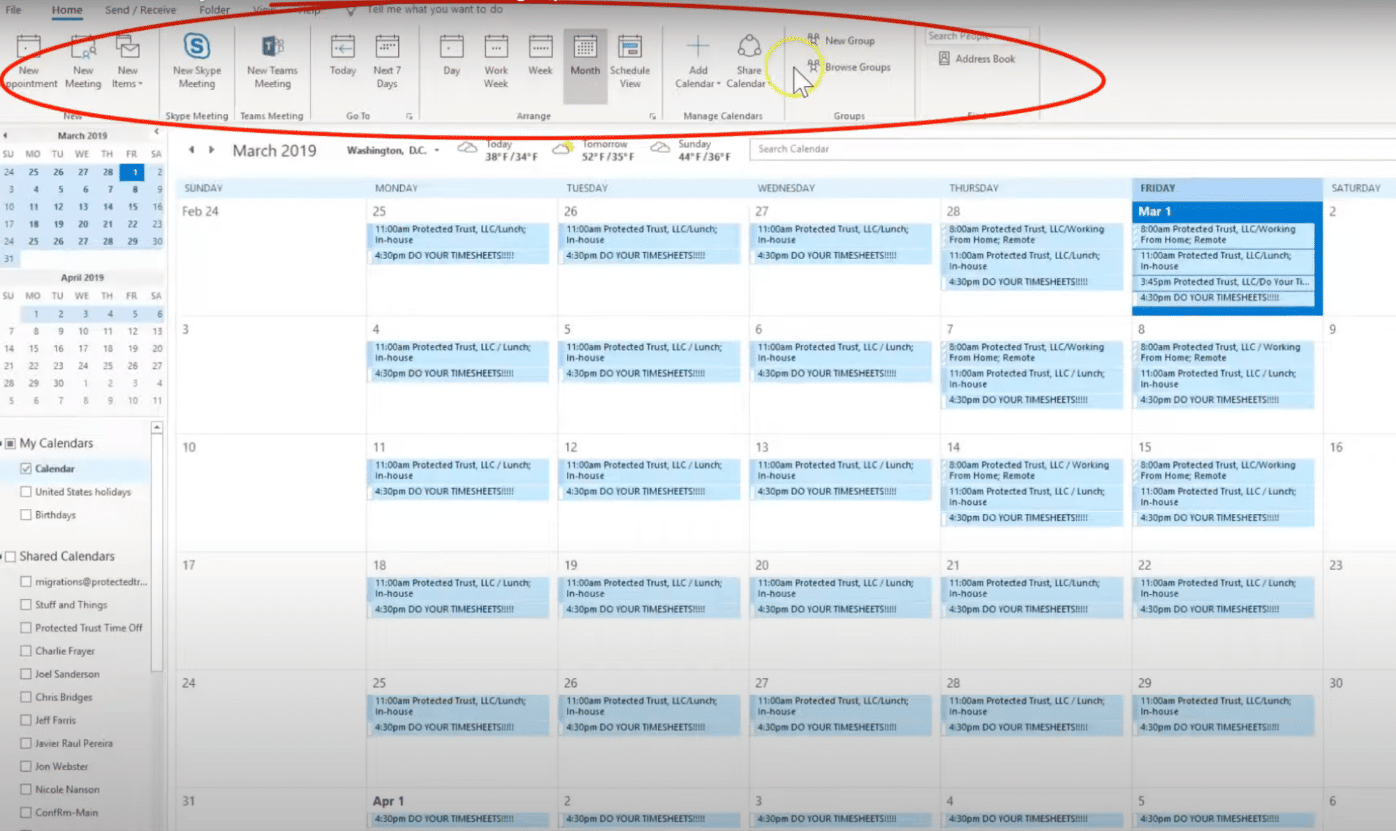Click the Tomorrow weather forecast
The width and height of the screenshot is (1396, 831).
(594, 150)
